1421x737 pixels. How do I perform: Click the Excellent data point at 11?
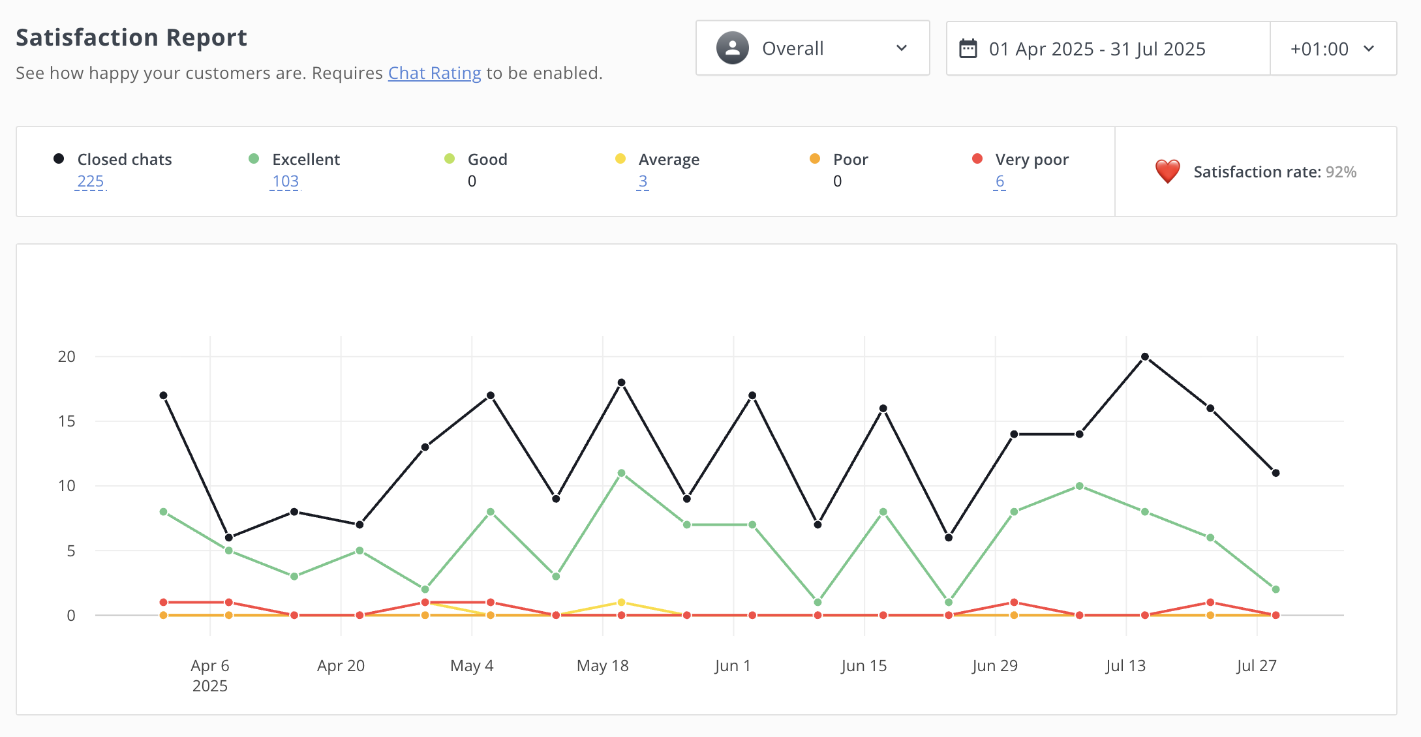pyautogui.click(x=621, y=473)
